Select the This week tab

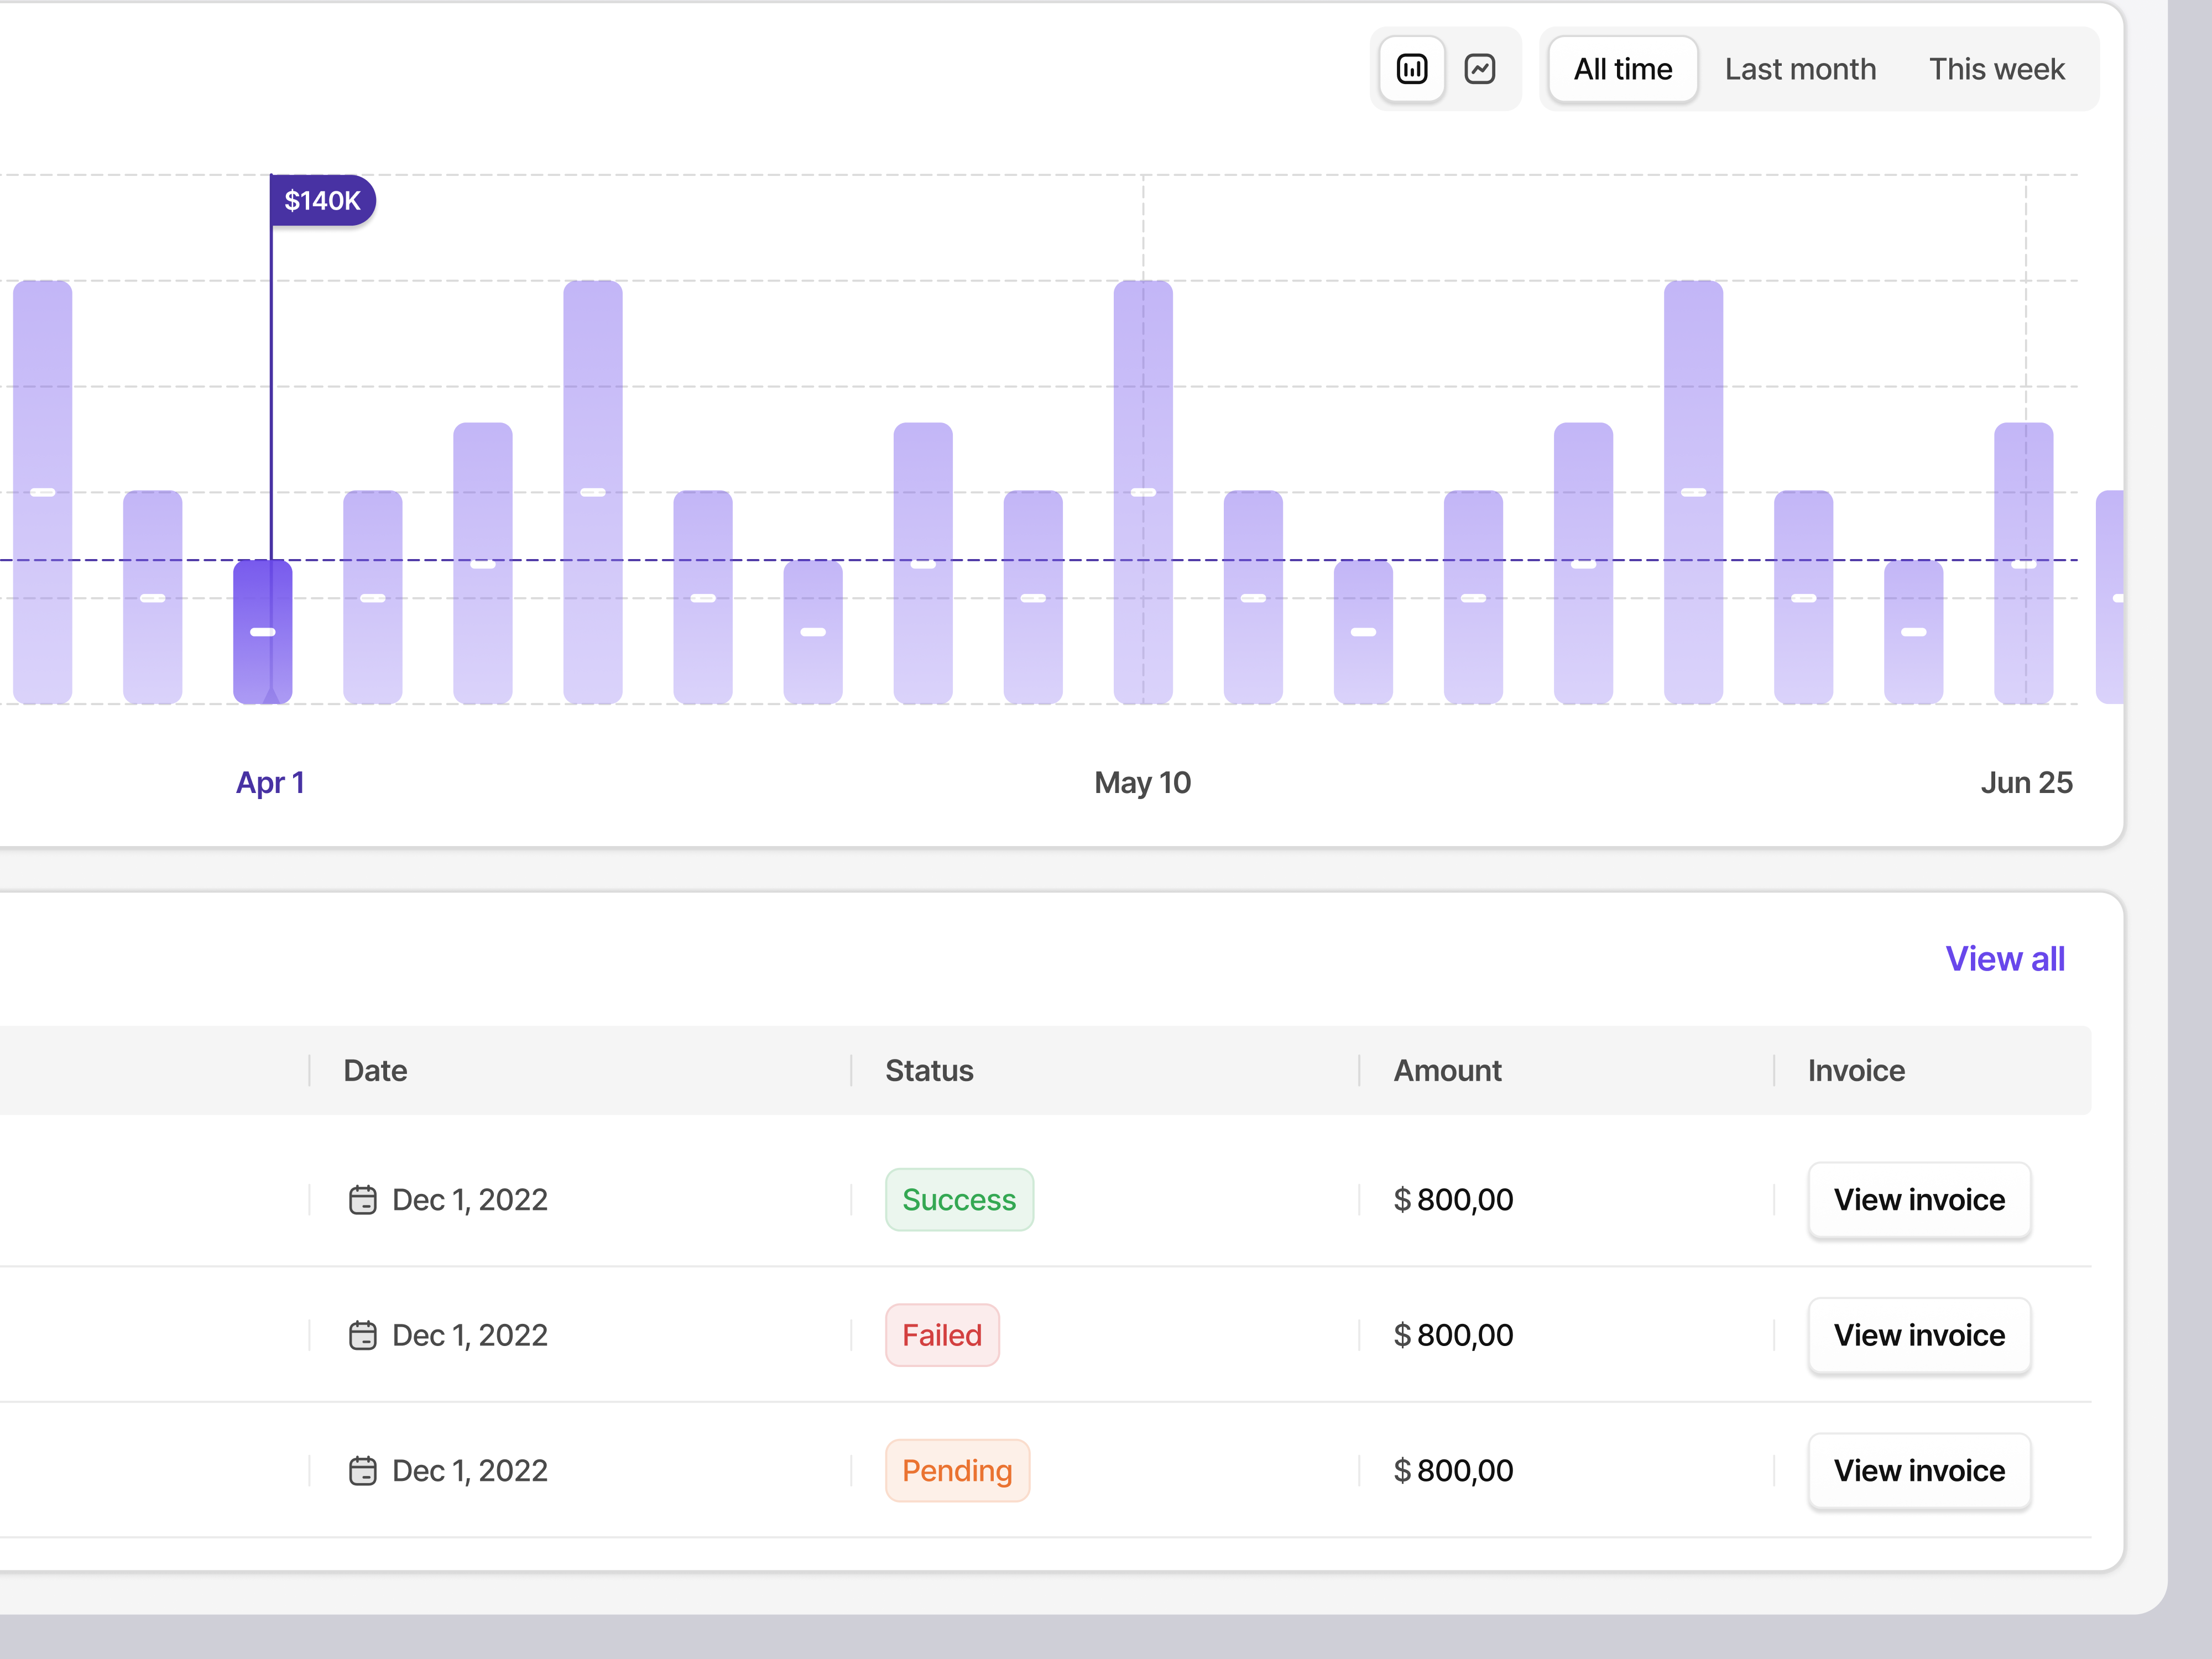coord(1996,69)
